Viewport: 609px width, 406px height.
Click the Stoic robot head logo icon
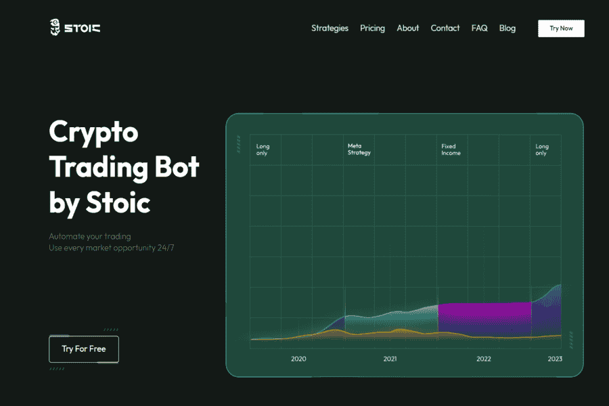click(x=55, y=28)
